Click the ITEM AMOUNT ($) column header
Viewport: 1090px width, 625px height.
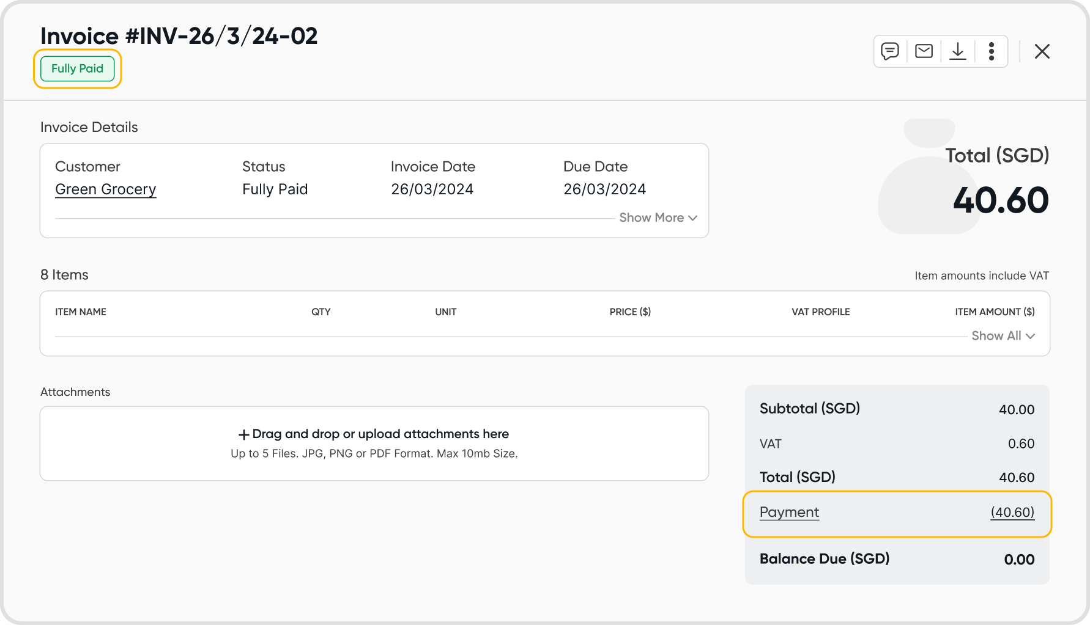click(995, 312)
